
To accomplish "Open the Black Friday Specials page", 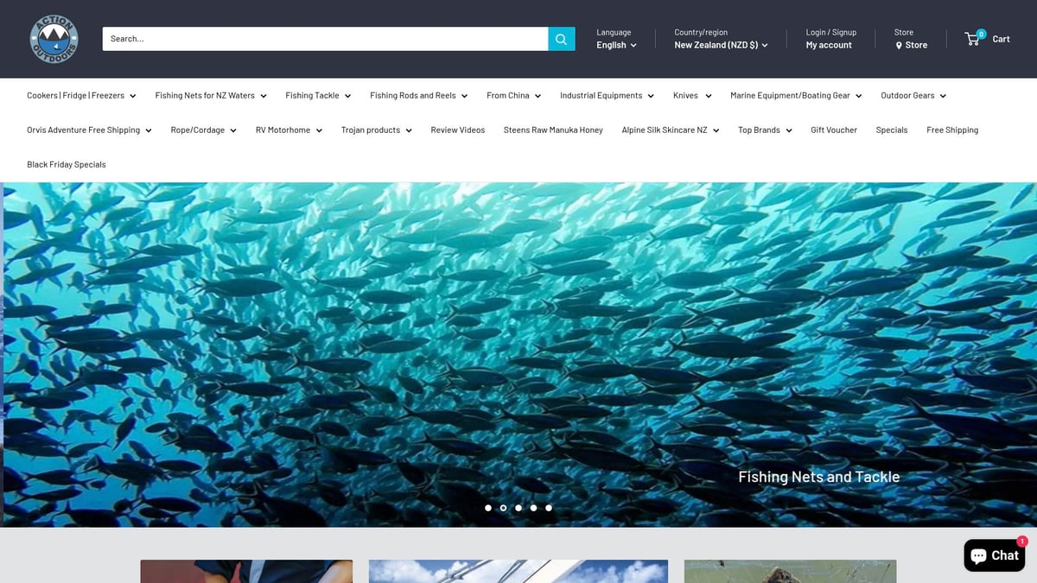I will [x=67, y=164].
